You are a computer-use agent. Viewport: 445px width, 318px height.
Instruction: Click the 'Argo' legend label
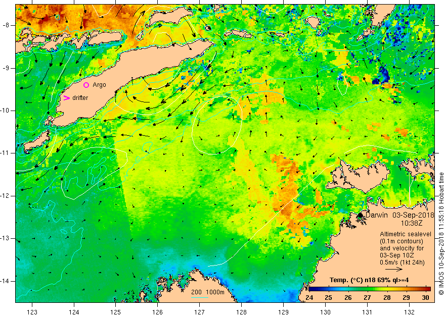pos(99,85)
